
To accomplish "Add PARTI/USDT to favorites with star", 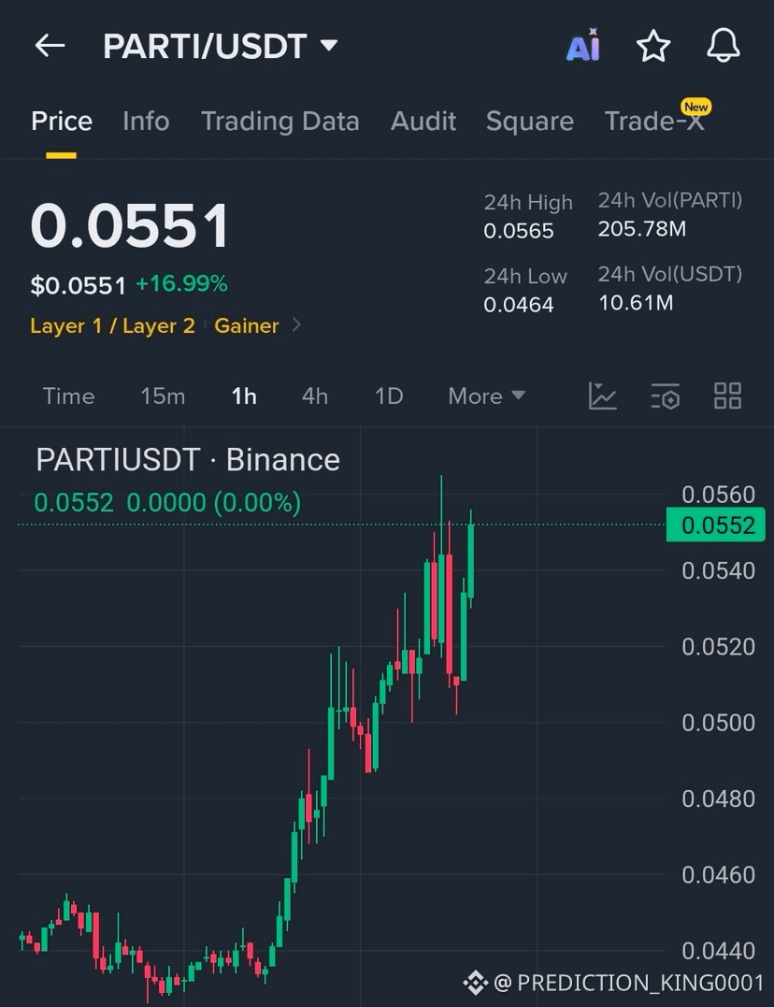I will click(653, 46).
